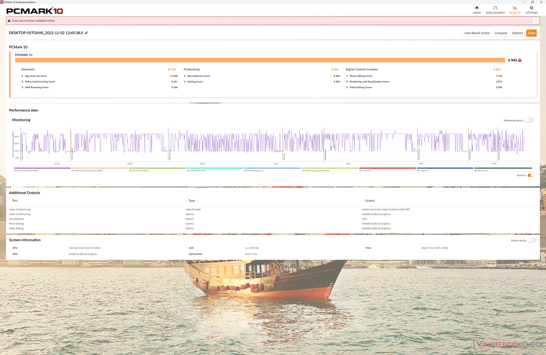Click the Productivity score 6 692
Screen dimensions: 546x355
click(x=335, y=70)
